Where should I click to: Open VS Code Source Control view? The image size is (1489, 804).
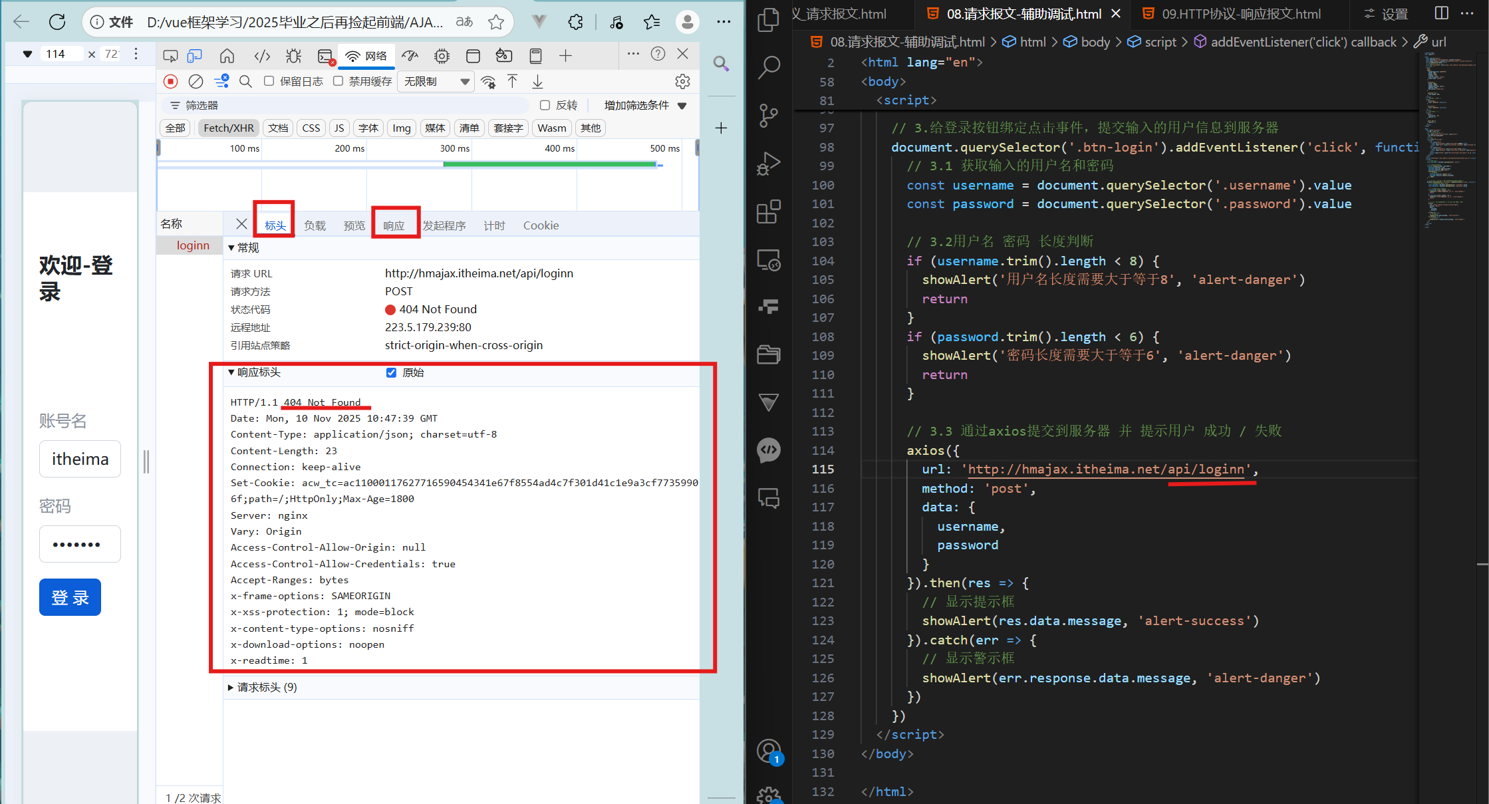pos(769,115)
